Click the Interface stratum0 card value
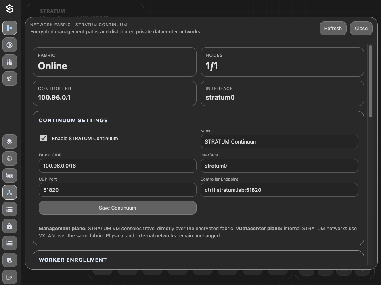This screenshot has width=381, height=285. (220, 97)
